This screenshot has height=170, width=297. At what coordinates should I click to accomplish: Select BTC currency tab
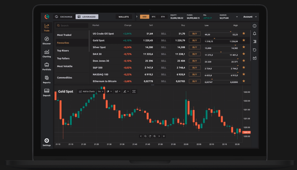(x=154, y=17)
